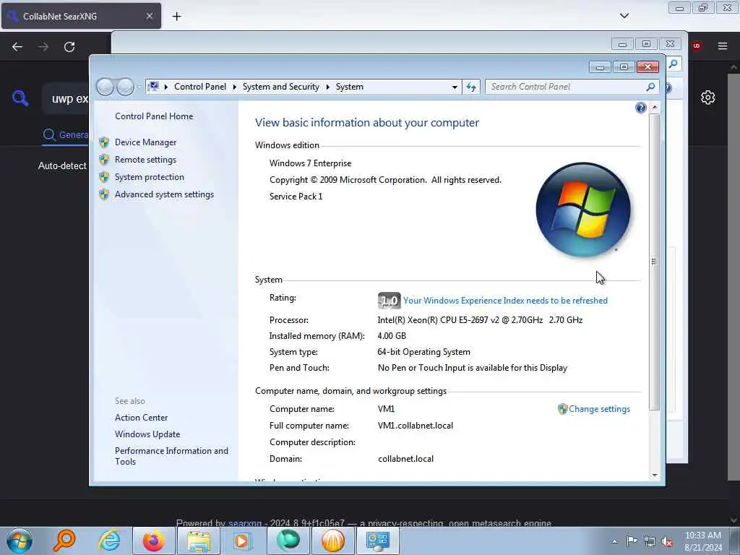The width and height of the screenshot is (740, 555).
Task: Click the muted volume tray icon
Action: [x=667, y=542]
